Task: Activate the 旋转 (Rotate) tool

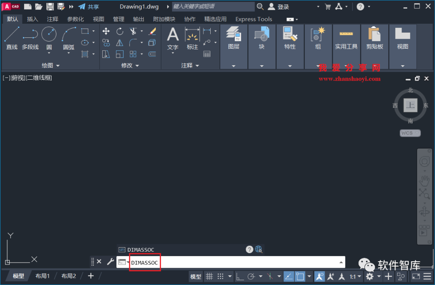Action: [119, 31]
